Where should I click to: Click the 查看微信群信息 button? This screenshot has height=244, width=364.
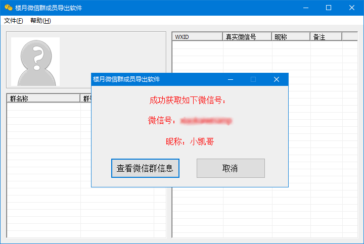(x=145, y=168)
